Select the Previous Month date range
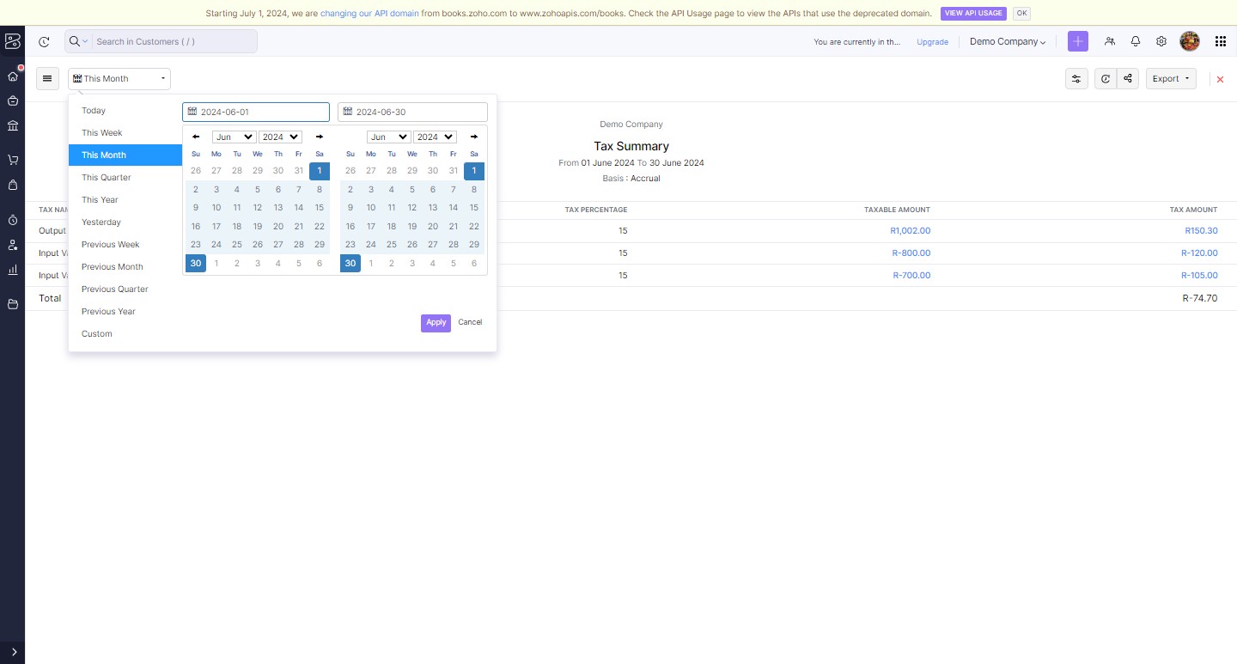The image size is (1237, 664). point(112,266)
